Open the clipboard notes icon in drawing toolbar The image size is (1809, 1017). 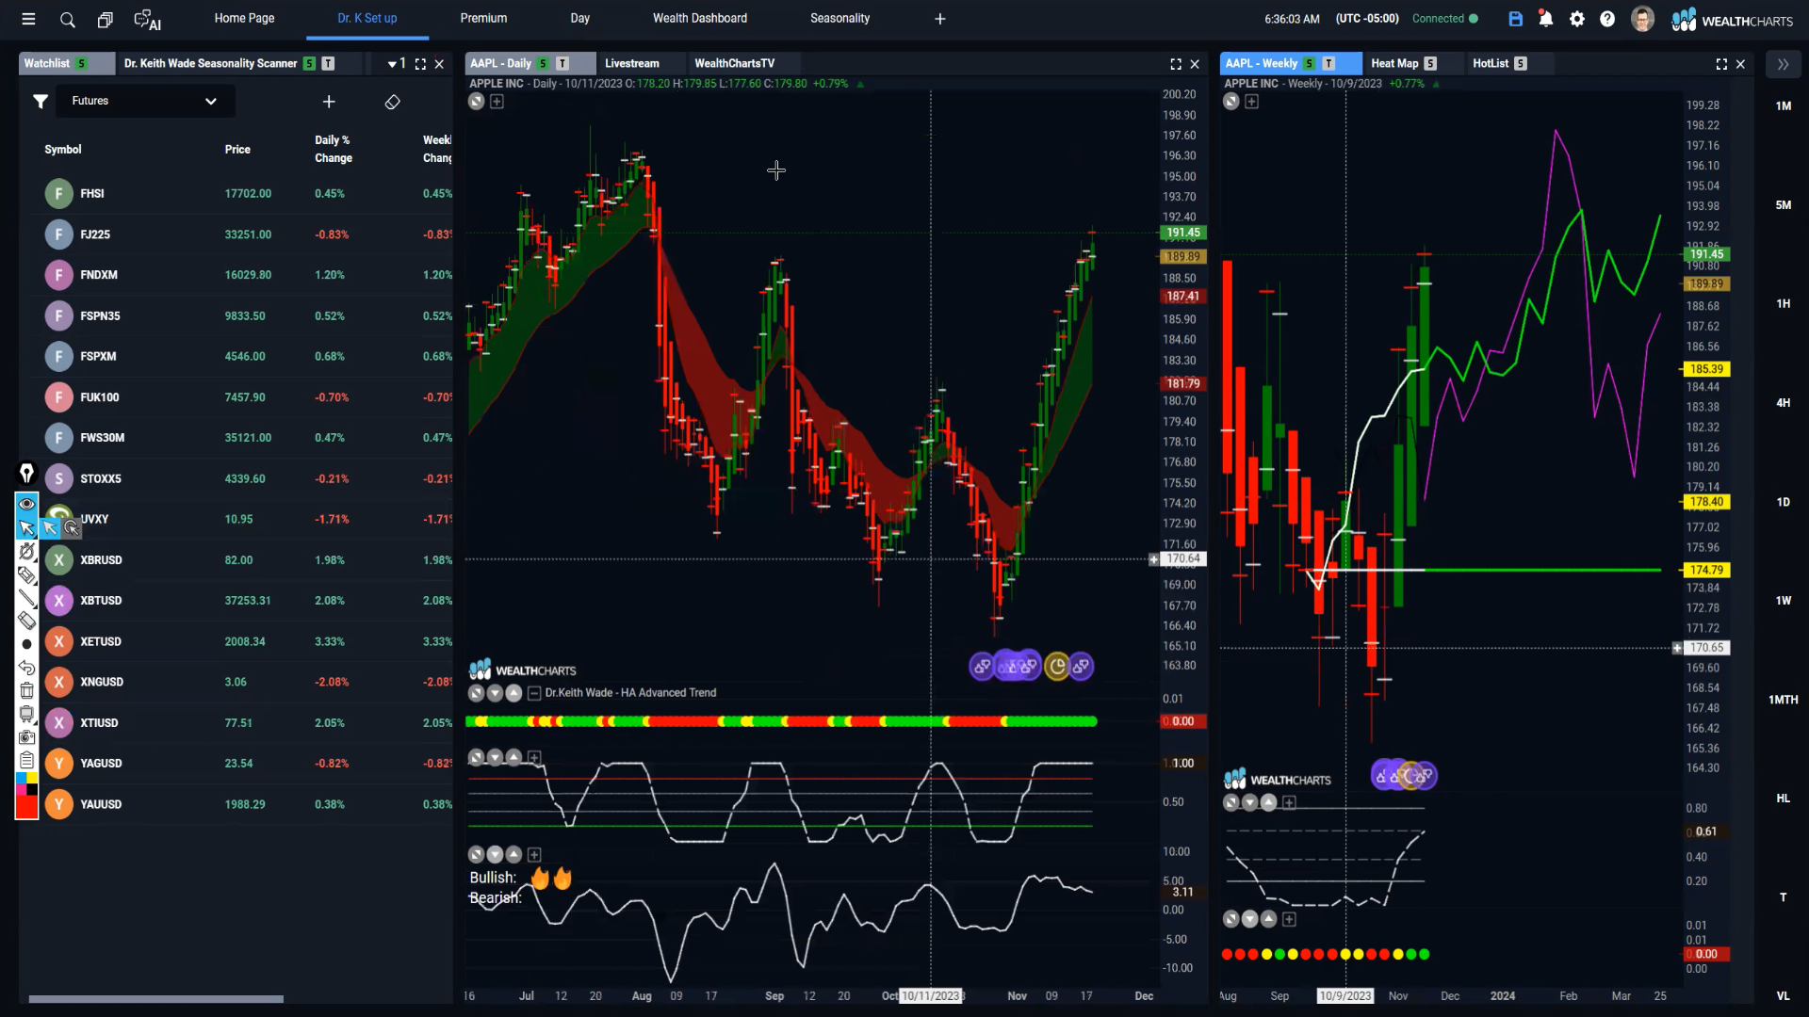[26, 760]
